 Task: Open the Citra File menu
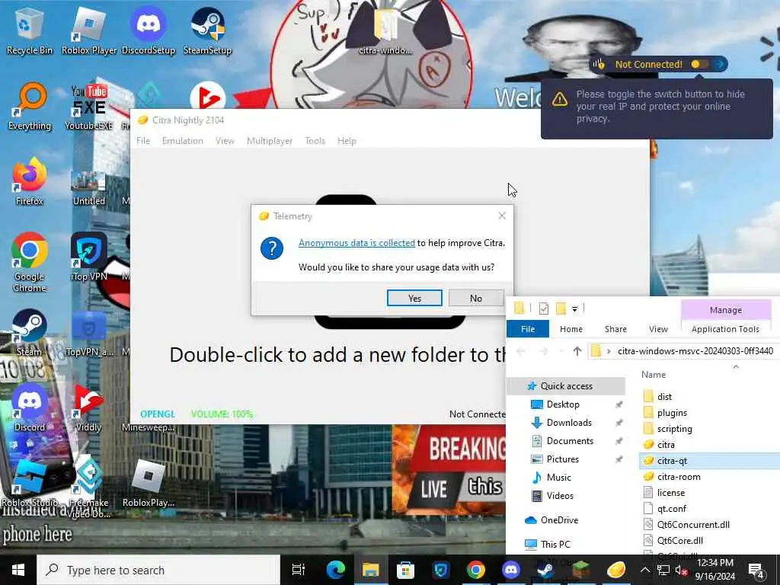(x=143, y=141)
